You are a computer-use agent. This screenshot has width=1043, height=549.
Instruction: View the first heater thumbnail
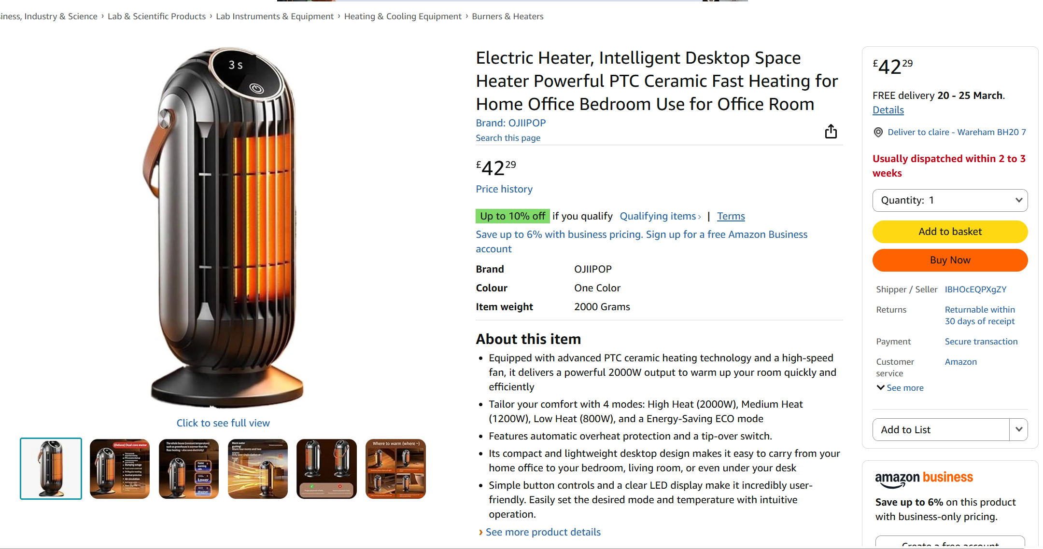click(x=51, y=468)
